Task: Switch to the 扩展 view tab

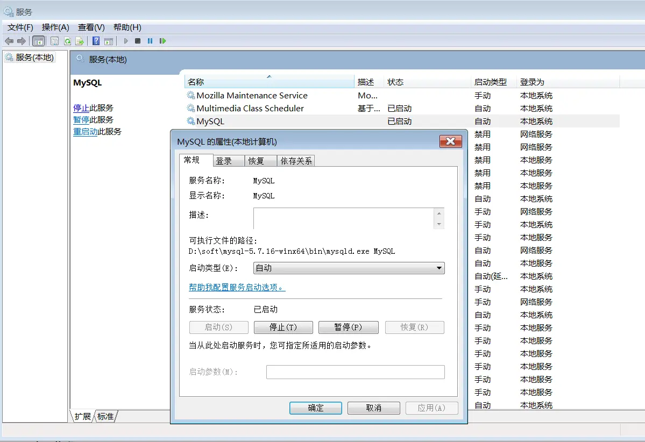Action: click(83, 416)
